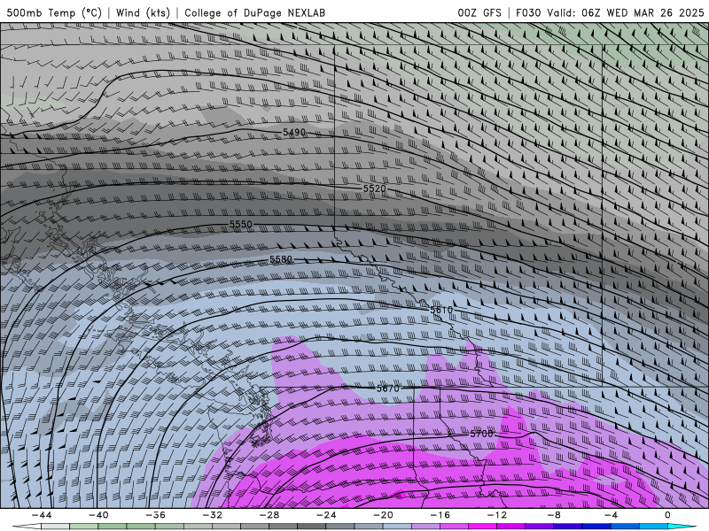Click the -40 colorbar scale value

coord(98,515)
